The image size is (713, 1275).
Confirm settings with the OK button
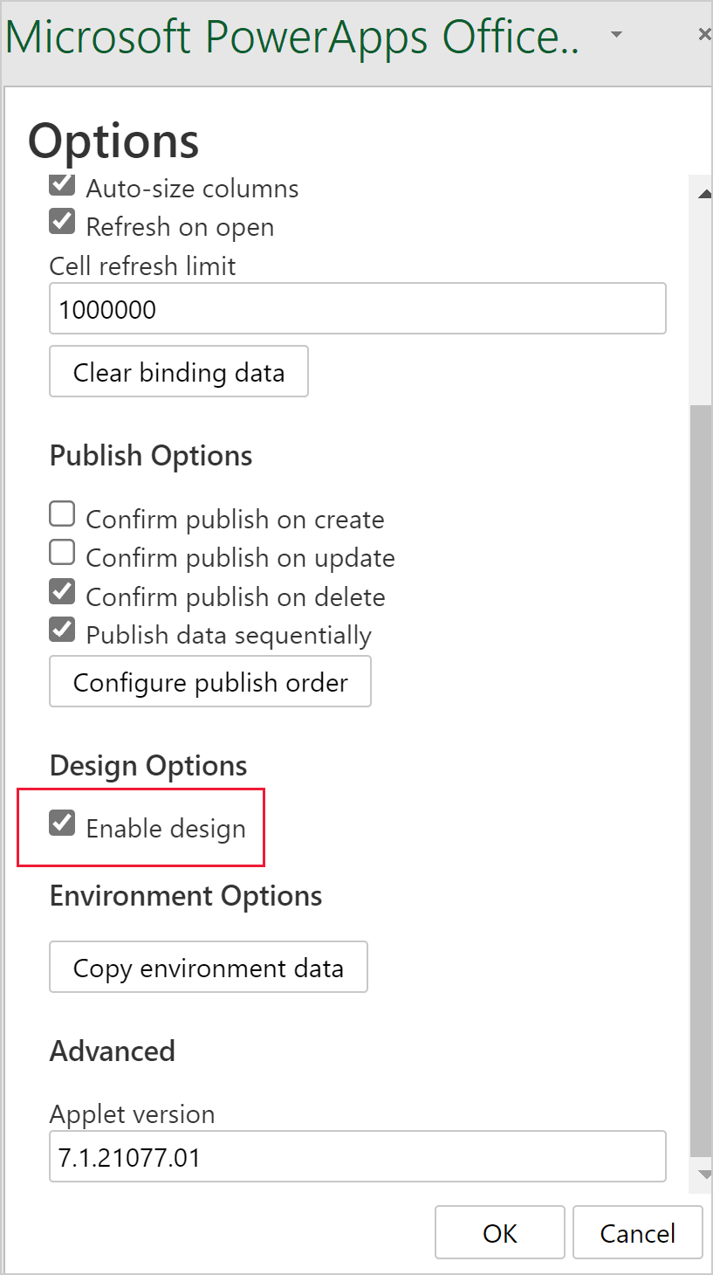[499, 1232]
